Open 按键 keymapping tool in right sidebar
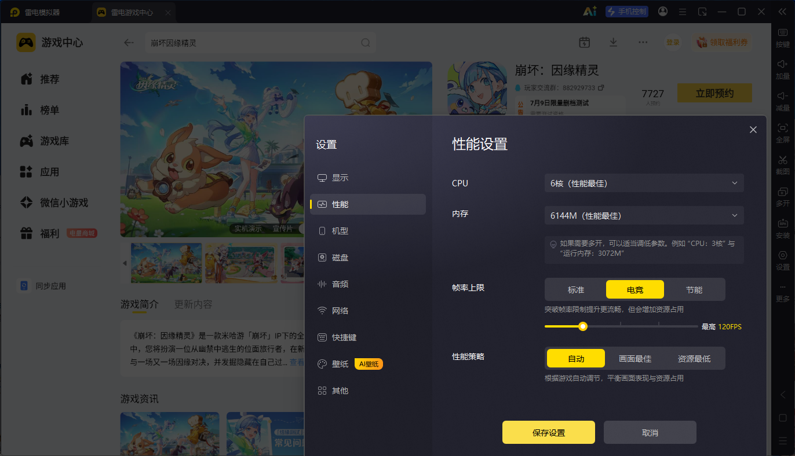 coord(783,32)
